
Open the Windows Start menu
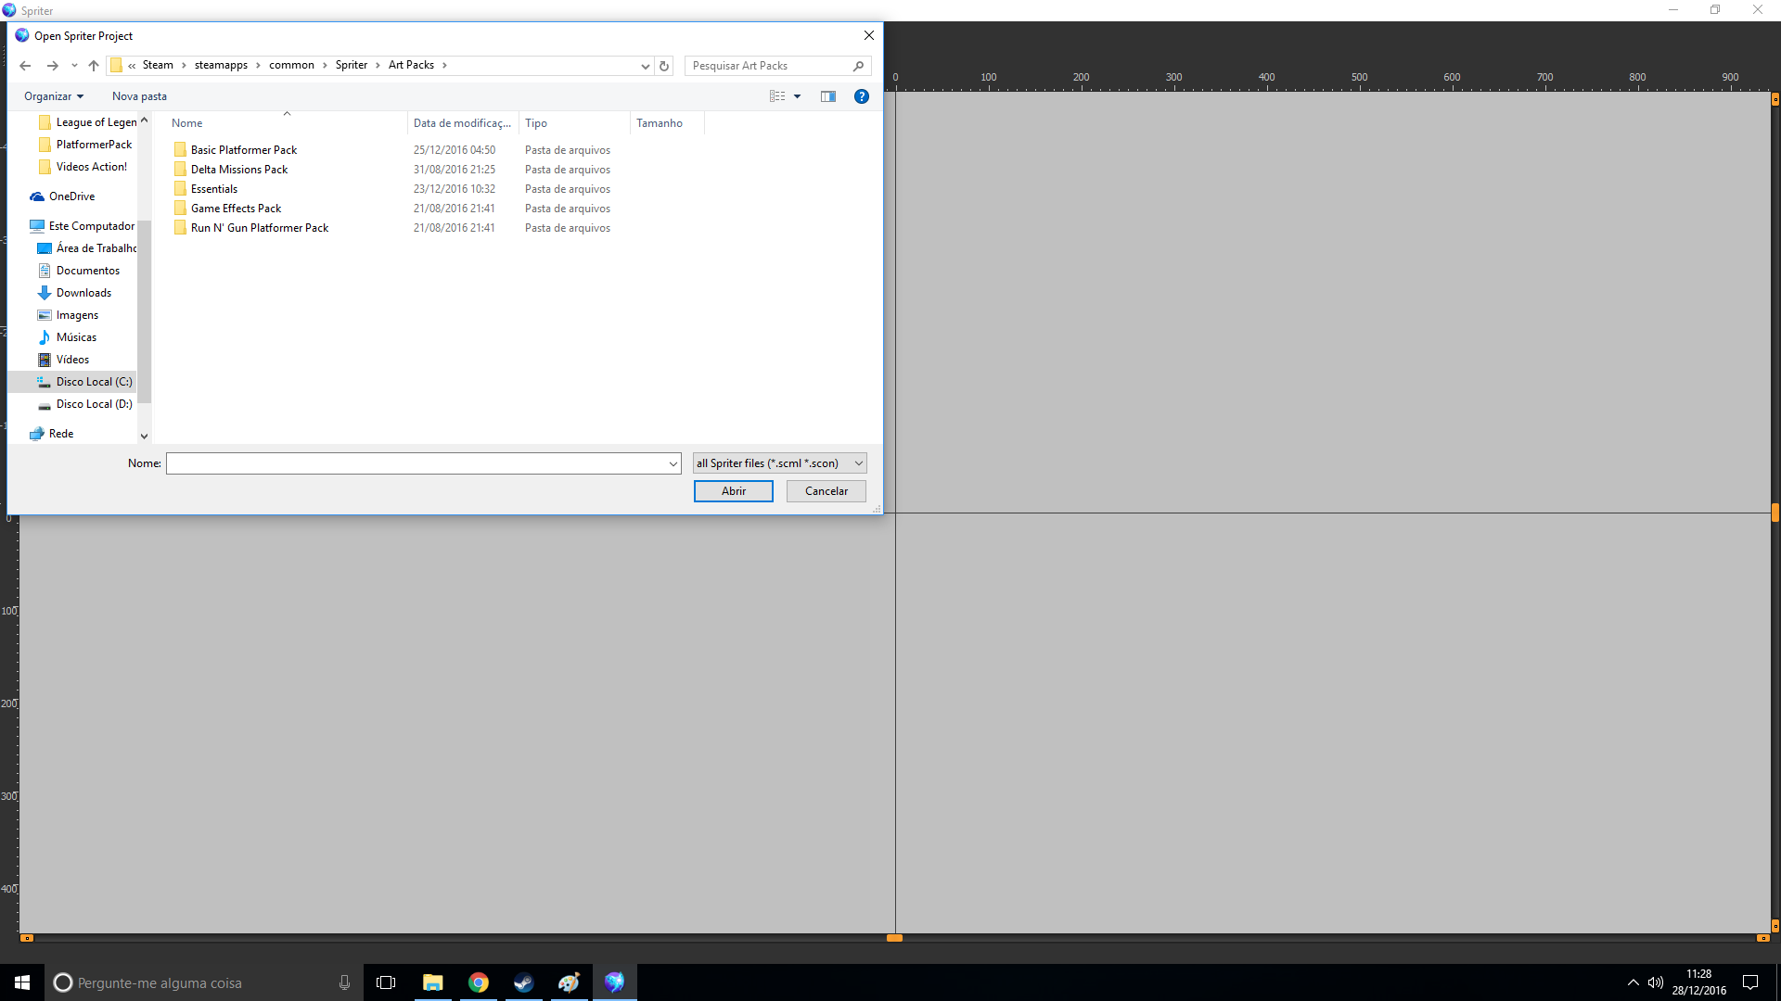(x=22, y=982)
